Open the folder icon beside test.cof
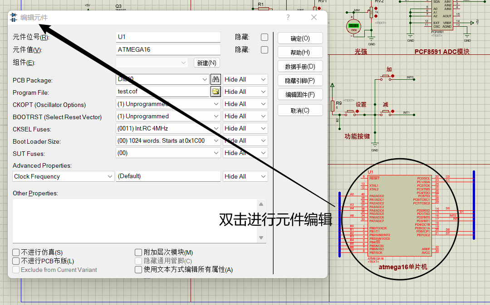Image resolution: width=490 pixels, height=305 pixels. [x=215, y=91]
